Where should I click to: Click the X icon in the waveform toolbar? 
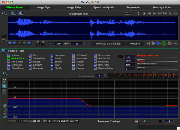click(170, 13)
